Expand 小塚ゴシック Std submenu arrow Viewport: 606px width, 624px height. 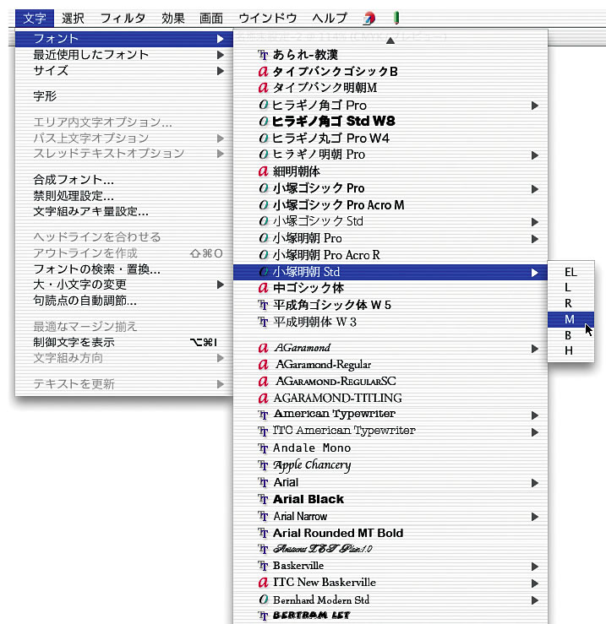[535, 222]
